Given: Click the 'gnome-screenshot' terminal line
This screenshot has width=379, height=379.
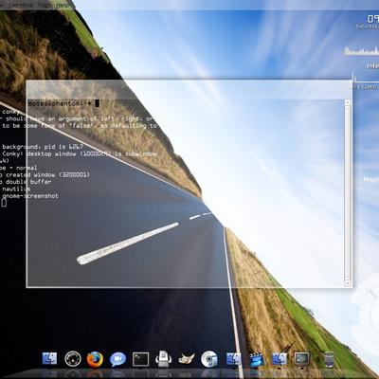Looking at the screenshot, I should (x=30, y=196).
